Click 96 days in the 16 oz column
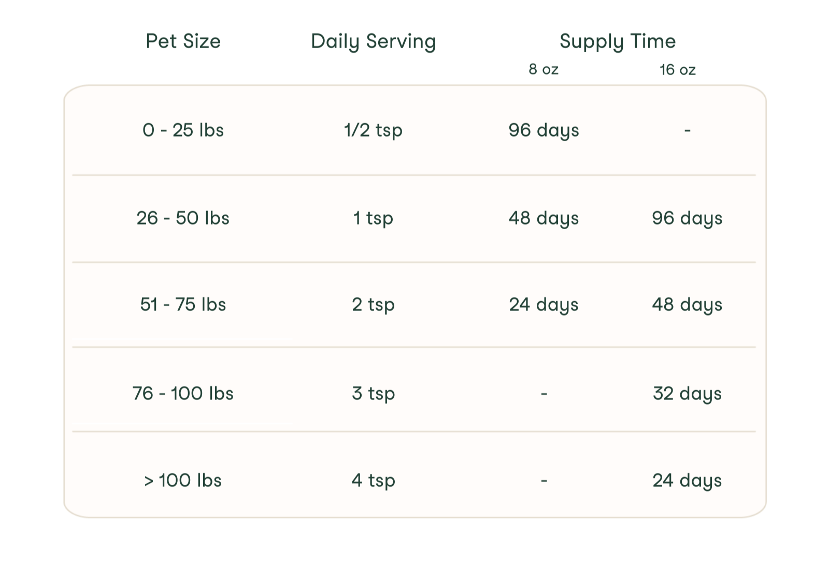 pyautogui.click(x=687, y=218)
